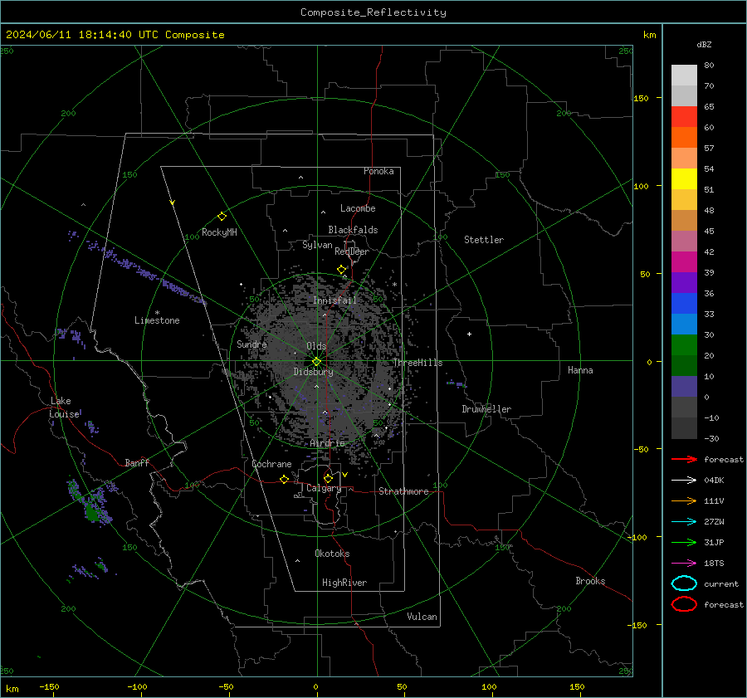
Task: Pick the red 60–65 dBZ swatch
Action: (684, 117)
